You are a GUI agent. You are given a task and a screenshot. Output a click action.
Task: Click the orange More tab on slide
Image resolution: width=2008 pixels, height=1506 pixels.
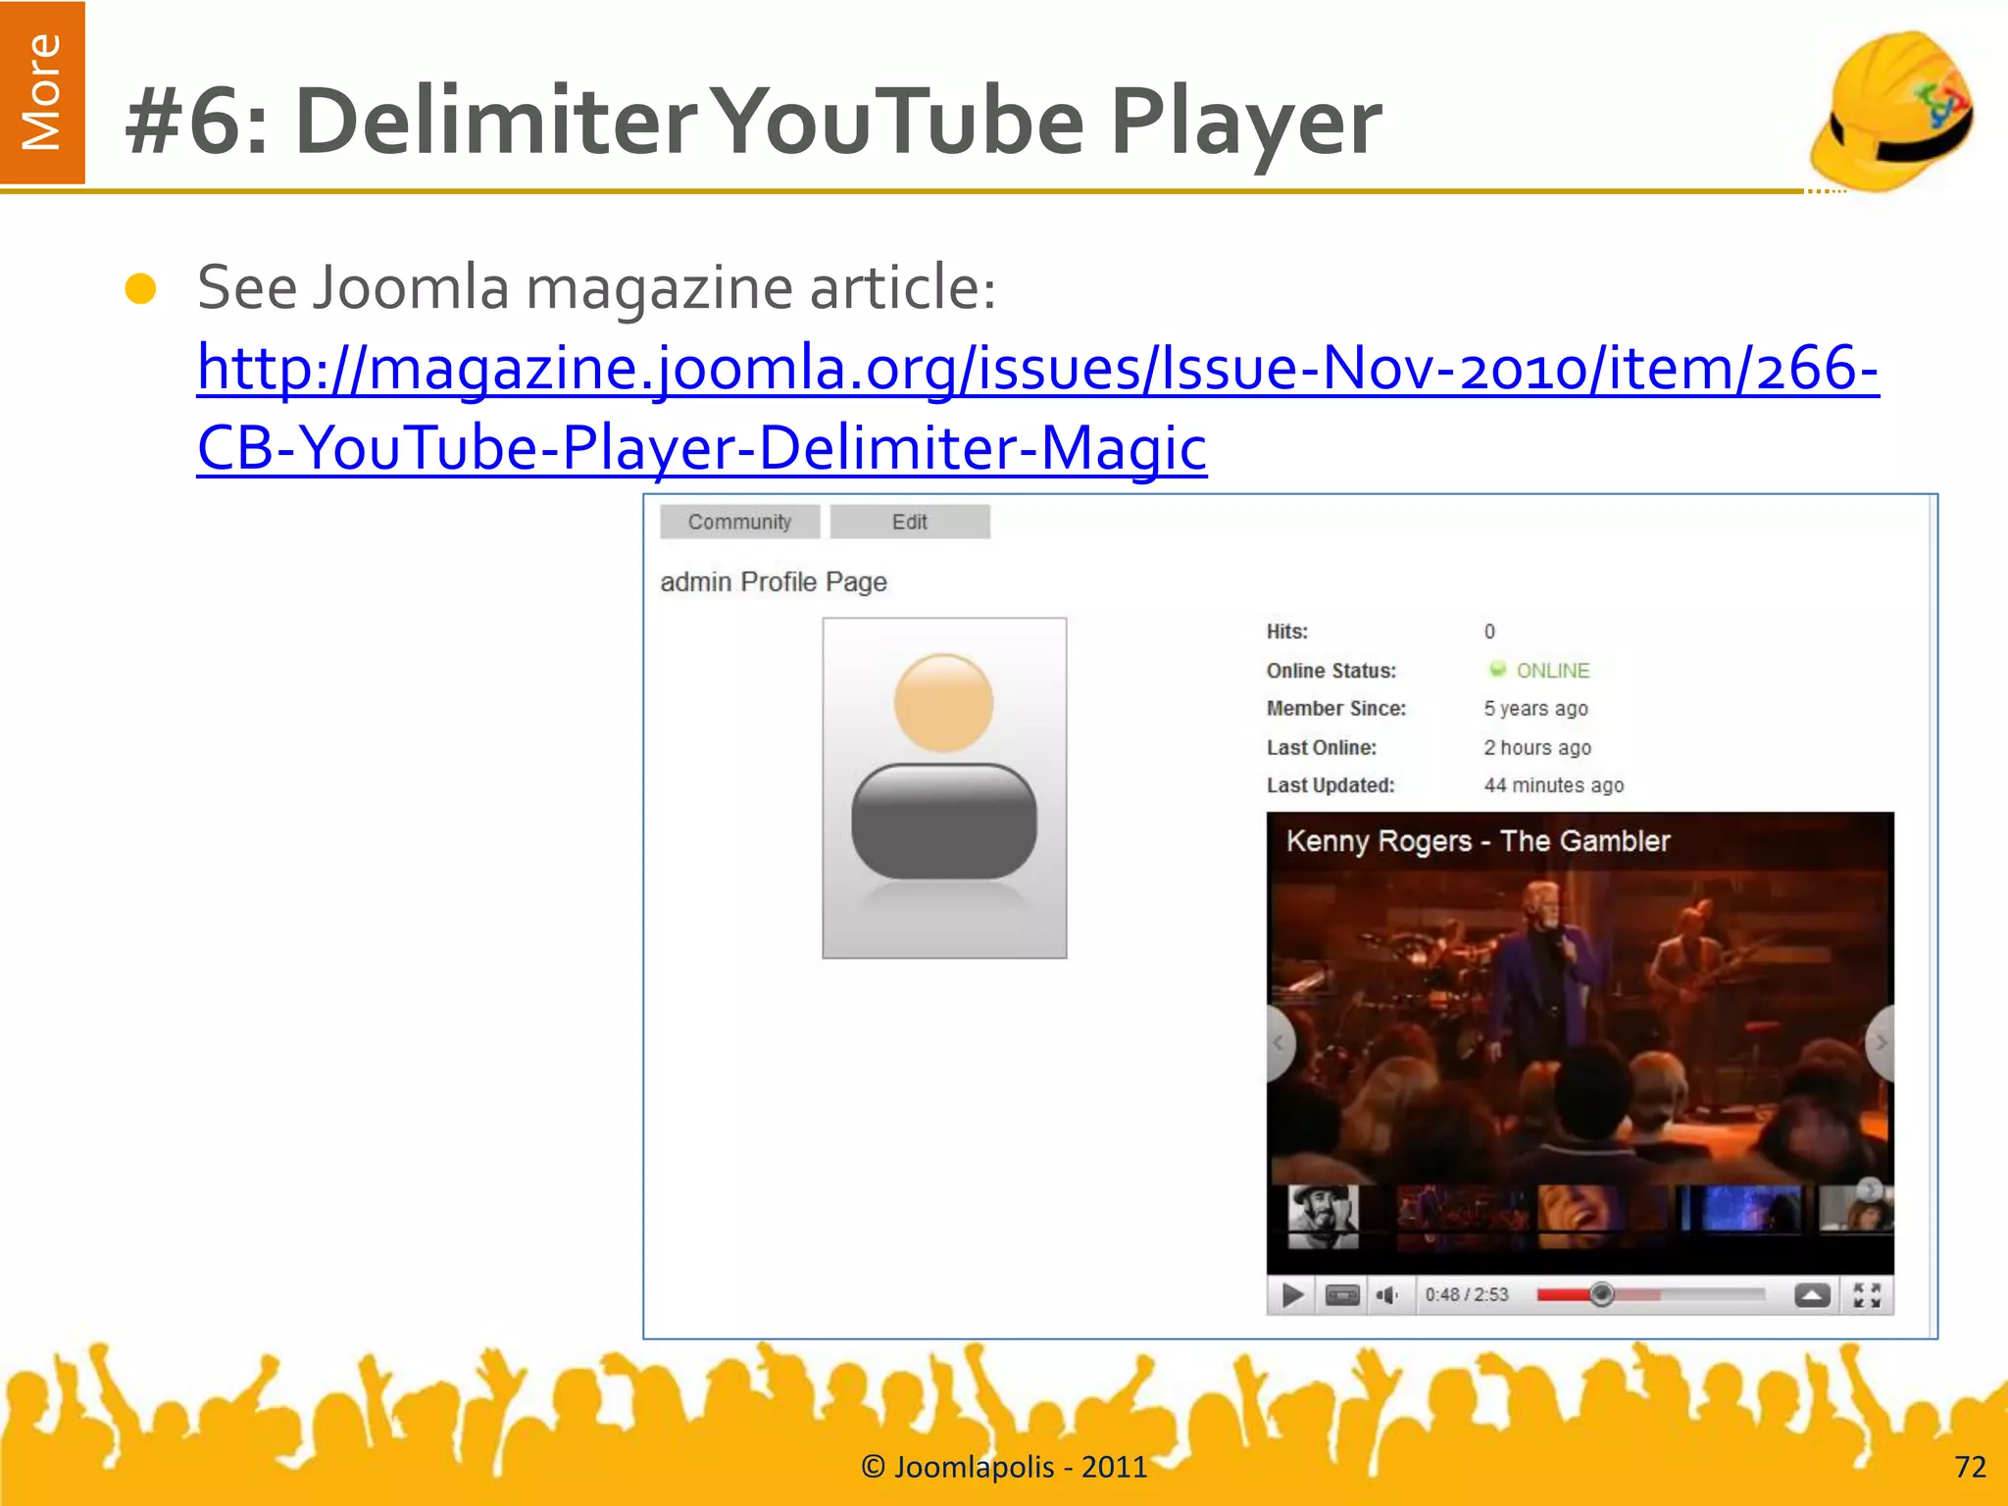tap(42, 92)
